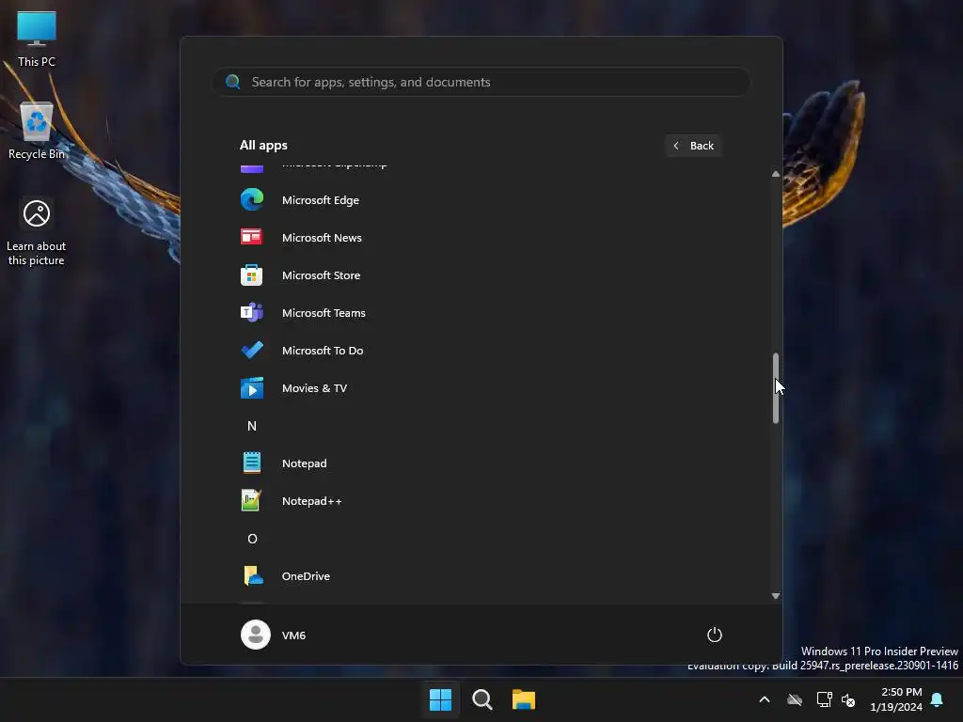The height and width of the screenshot is (722, 963).
Task: Open OneDrive folder icon
Action: [x=253, y=576]
